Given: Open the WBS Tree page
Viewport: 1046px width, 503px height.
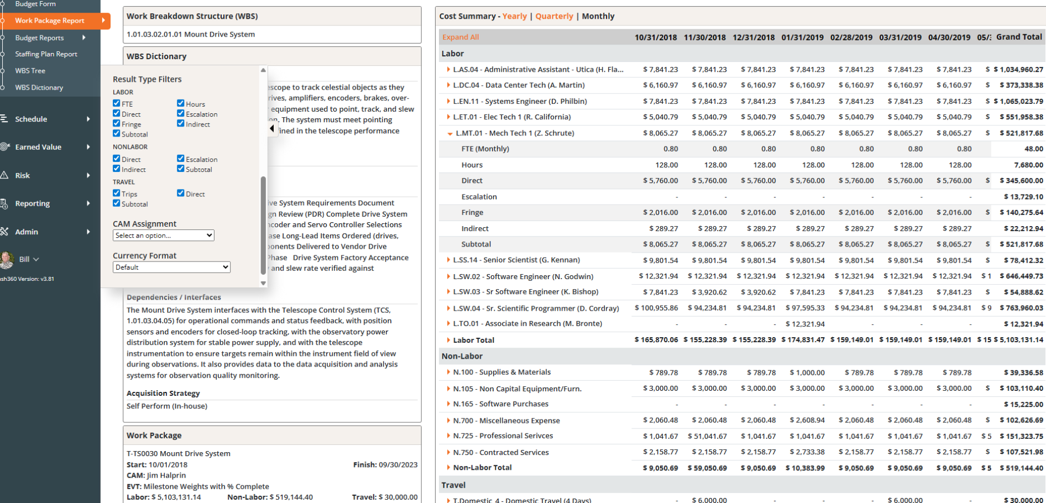Looking at the screenshot, I should click(30, 71).
